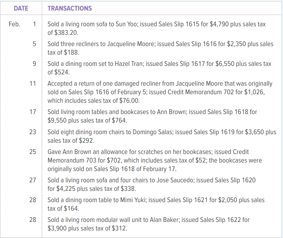Screen dimensions: 283x238
Task: Select date 25 in the date column
Action: point(32,152)
